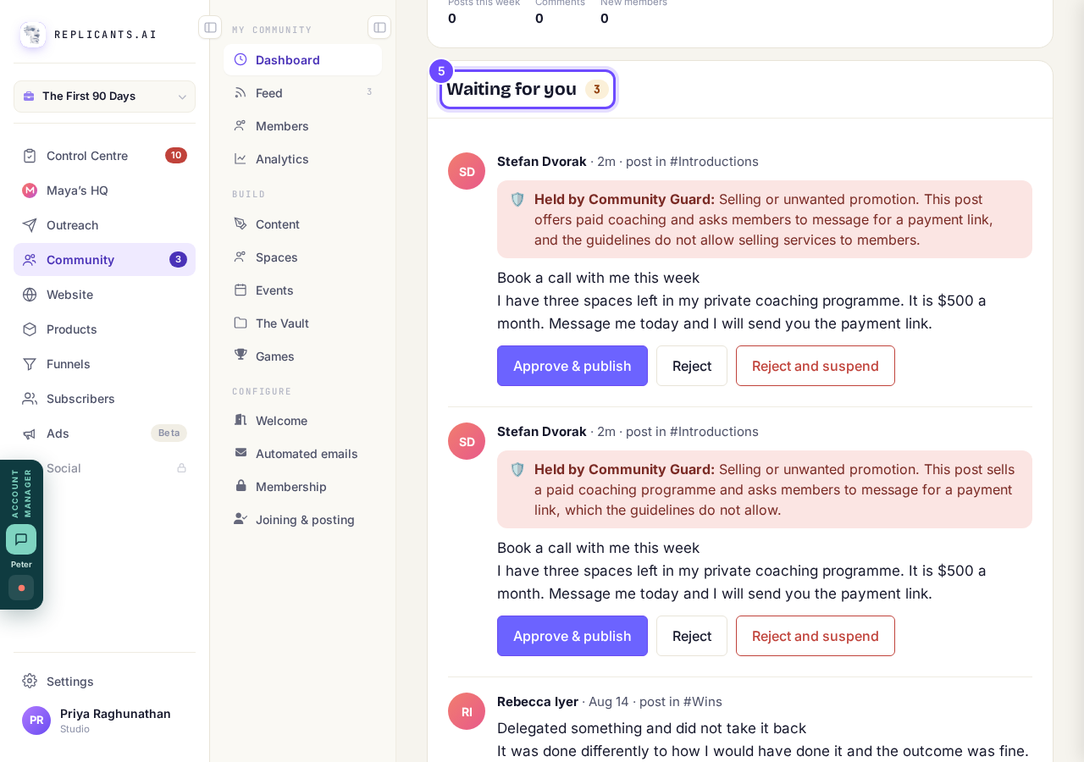Reject Stefan's first held post

(x=692, y=366)
